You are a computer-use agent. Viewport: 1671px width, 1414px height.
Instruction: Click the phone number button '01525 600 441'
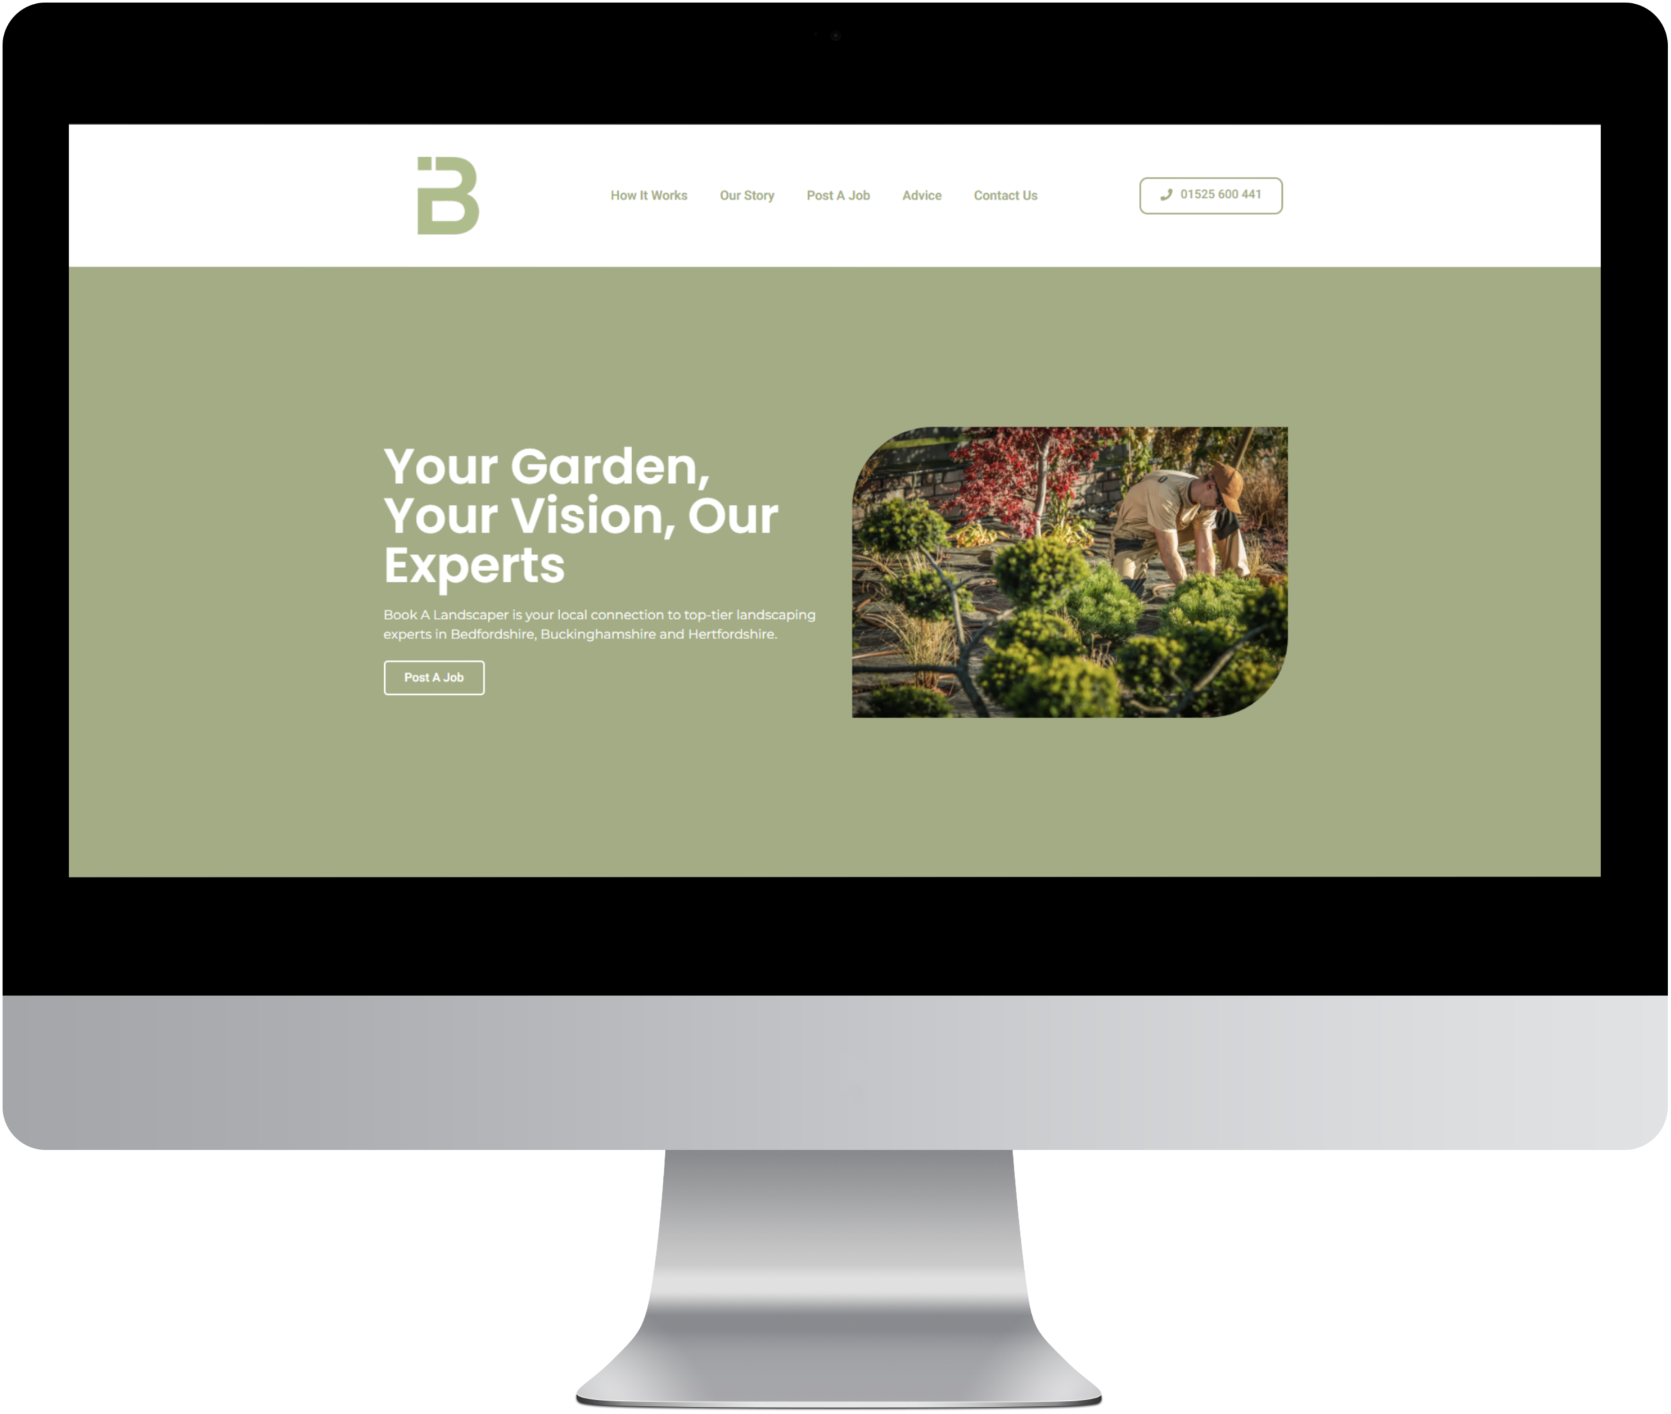coord(1212,195)
